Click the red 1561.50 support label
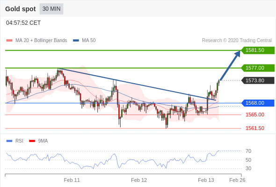The width and height of the screenshot is (276, 187). click(x=255, y=128)
